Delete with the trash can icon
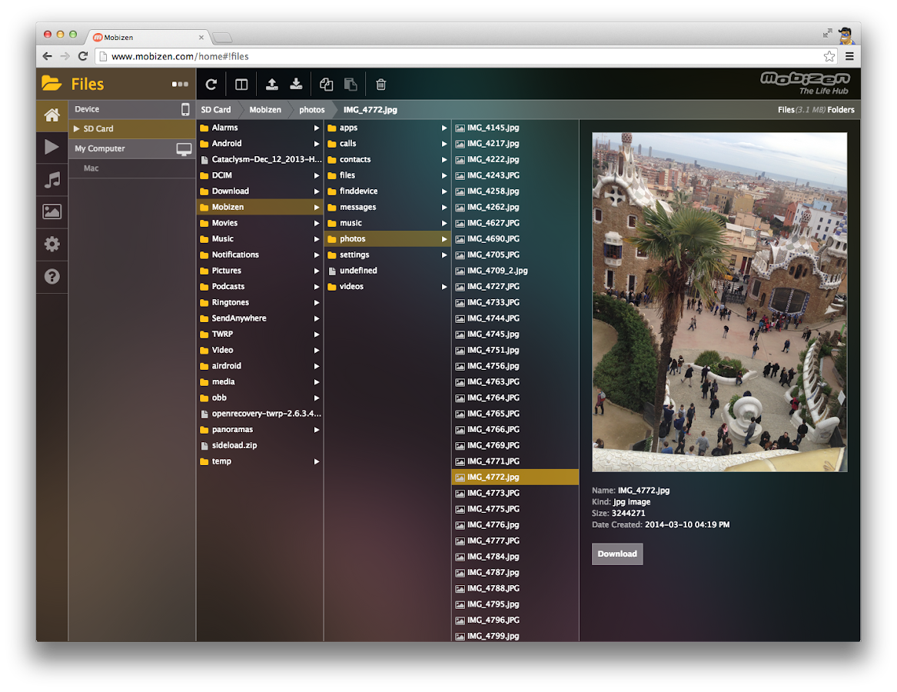The height and width of the screenshot is (692, 897). tap(380, 85)
